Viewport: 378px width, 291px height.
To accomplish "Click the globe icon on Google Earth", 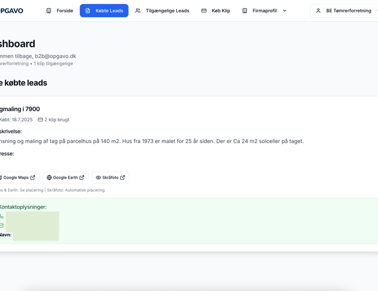I will [x=49, y=178].
